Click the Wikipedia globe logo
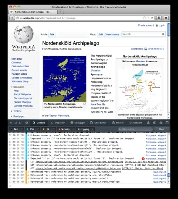178x199 pixels. coord(24,34)
